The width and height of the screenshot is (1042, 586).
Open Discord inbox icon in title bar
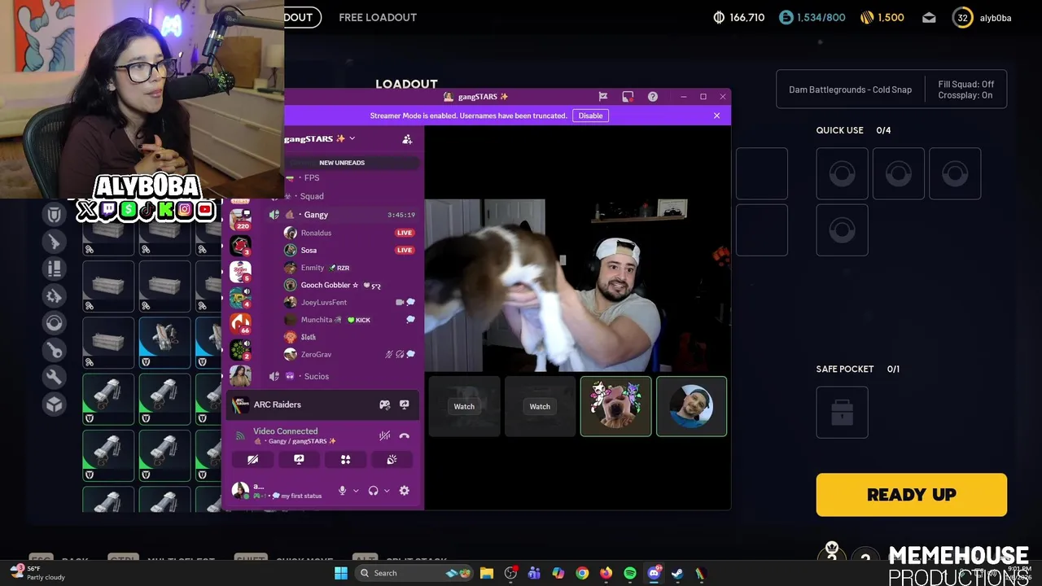[628, 97]
